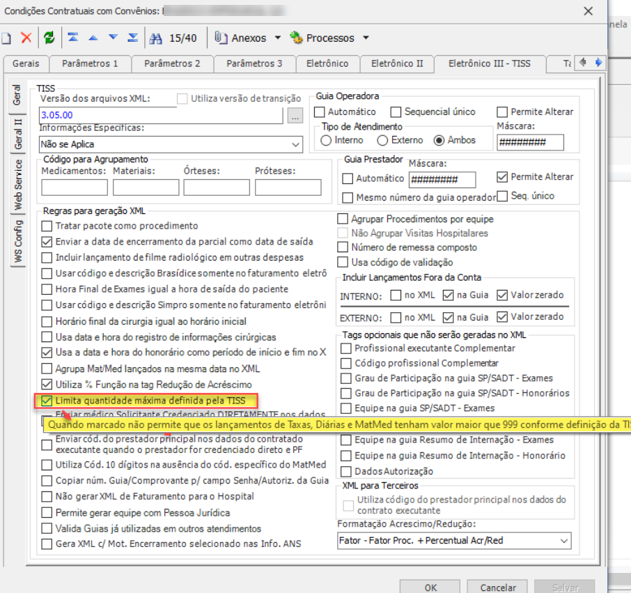Toggle Seq. único checkbox
631x593 pixels.
click(502, 197)
